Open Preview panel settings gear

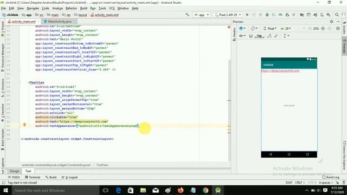(x=331, y=22)
